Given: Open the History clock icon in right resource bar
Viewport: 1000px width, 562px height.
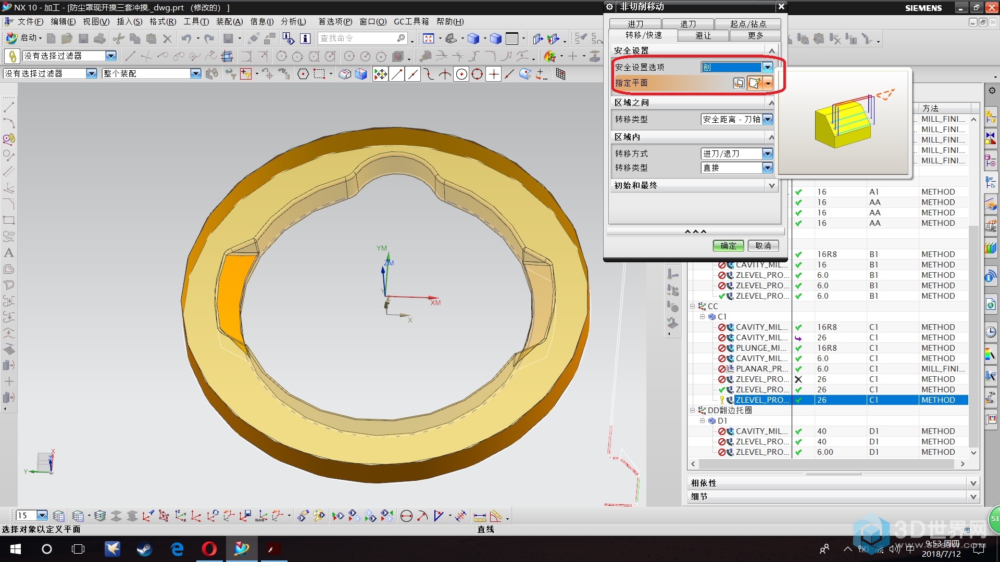Looking at the screenshot, I should [x=991, y=332].
